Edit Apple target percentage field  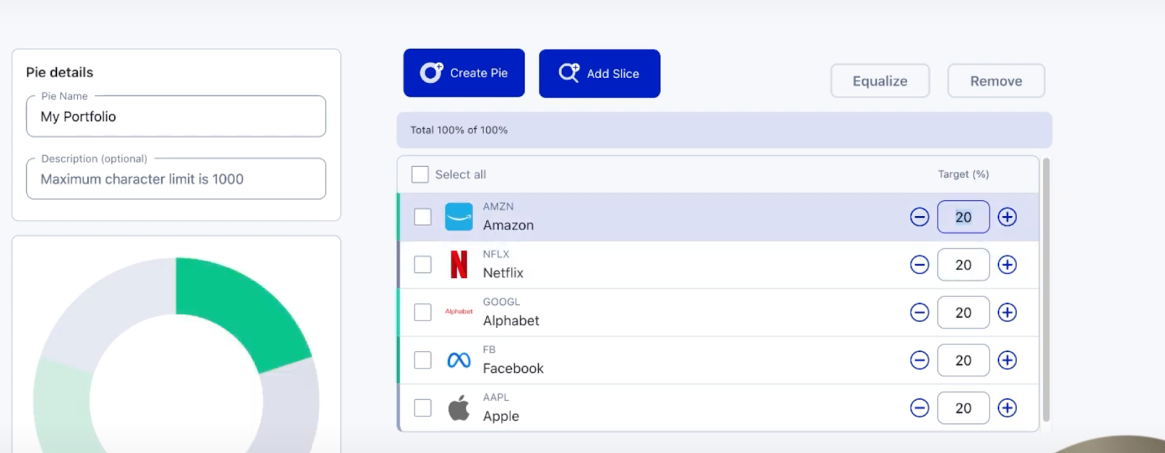tap(963, 408)
